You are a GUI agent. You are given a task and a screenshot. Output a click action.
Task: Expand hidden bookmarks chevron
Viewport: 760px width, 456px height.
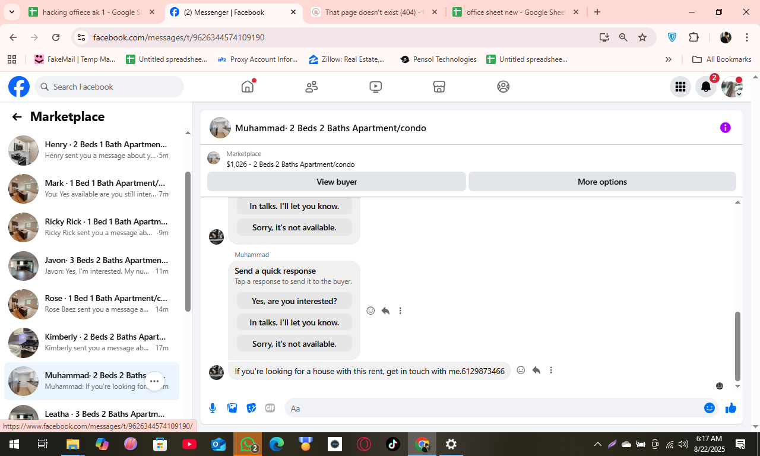click(668, 59)
